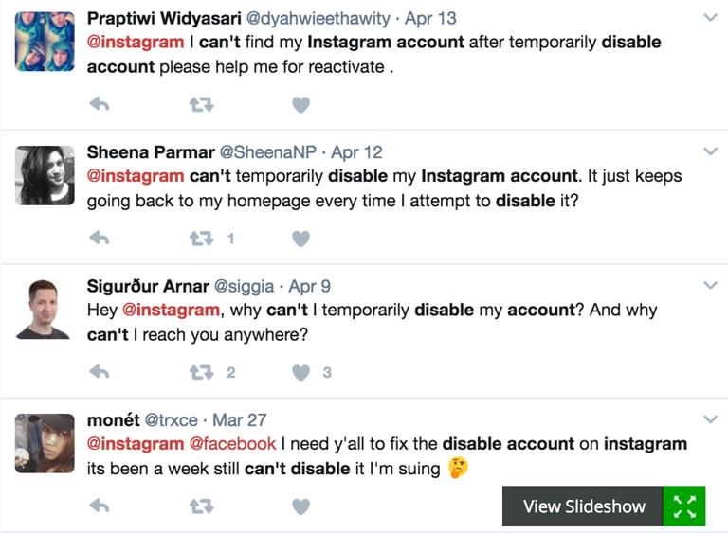The width and height of the screenshot is (728, 533).
Task: Reply to Sigurður Arnar's tweet
Action: click(x=100, y=372)
